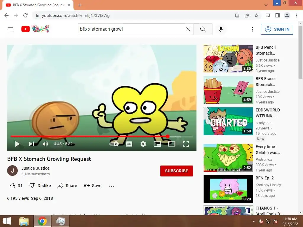Go forward in browser history
The width and height of the screenshot is (303, 227).
coord(16,15)
